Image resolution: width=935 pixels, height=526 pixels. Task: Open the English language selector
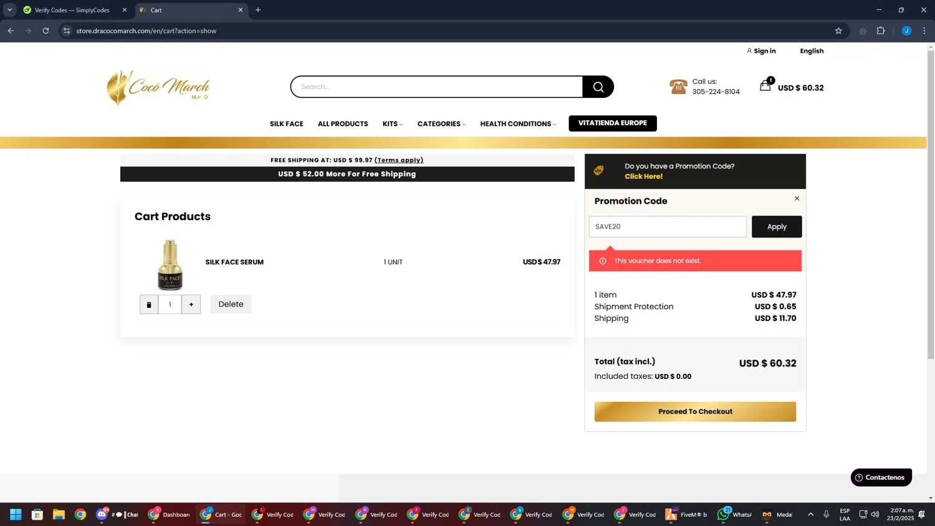point(812,51)
